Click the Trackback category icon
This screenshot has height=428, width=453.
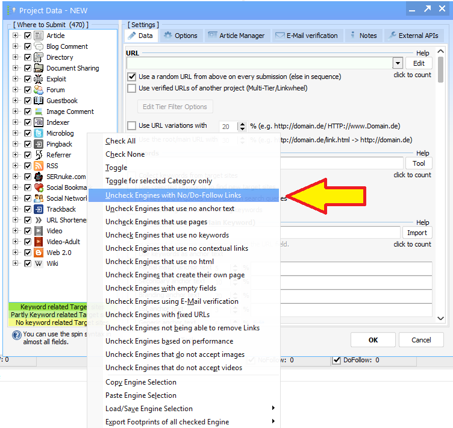click(x=39, y=209)
